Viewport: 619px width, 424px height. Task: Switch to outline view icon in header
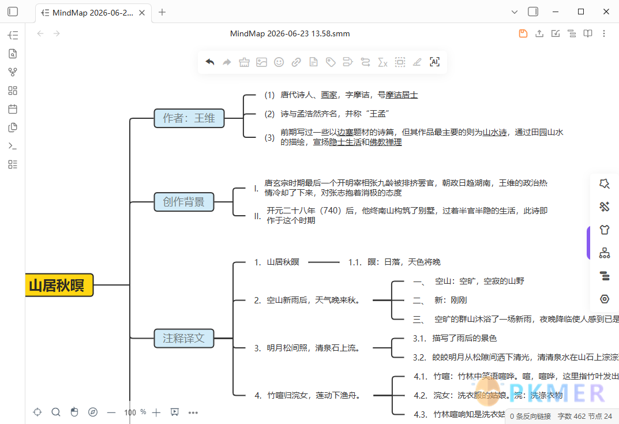click(x=572, y=33)
